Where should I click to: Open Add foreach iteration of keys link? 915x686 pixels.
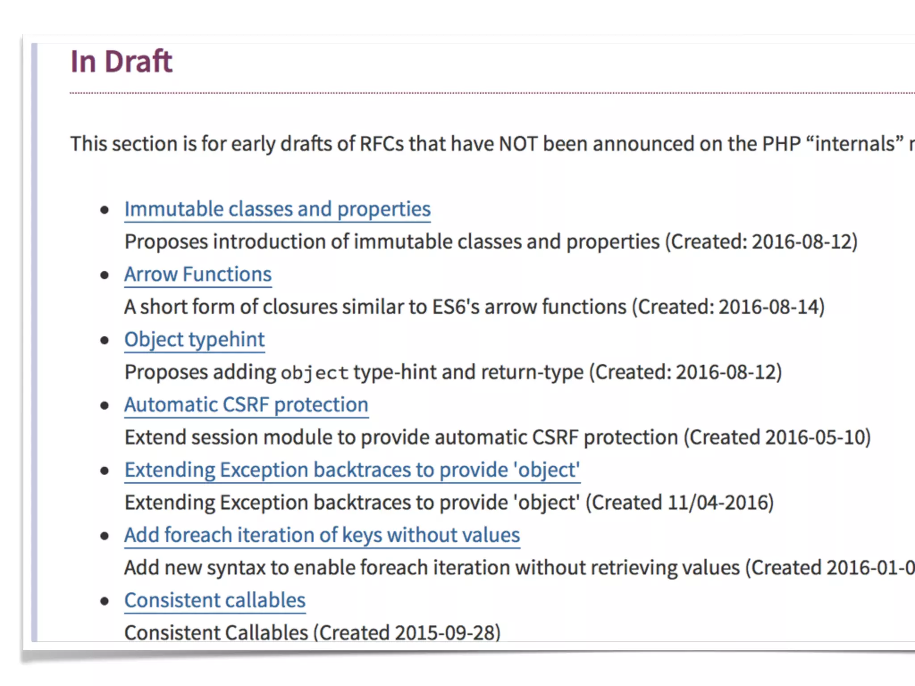pyautogui.click(x=322, y=535)
